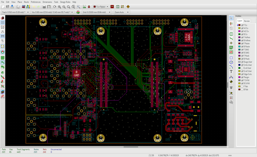Image resolution: width=257 pixels, height=157 pixels.
Task: Click the New board icon
Action: pos(3,7)
